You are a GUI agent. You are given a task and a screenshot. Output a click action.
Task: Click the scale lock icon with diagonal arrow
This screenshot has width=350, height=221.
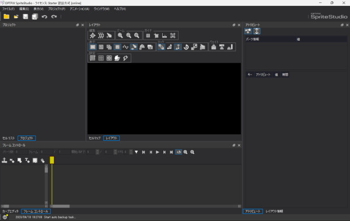click(194, 47)
